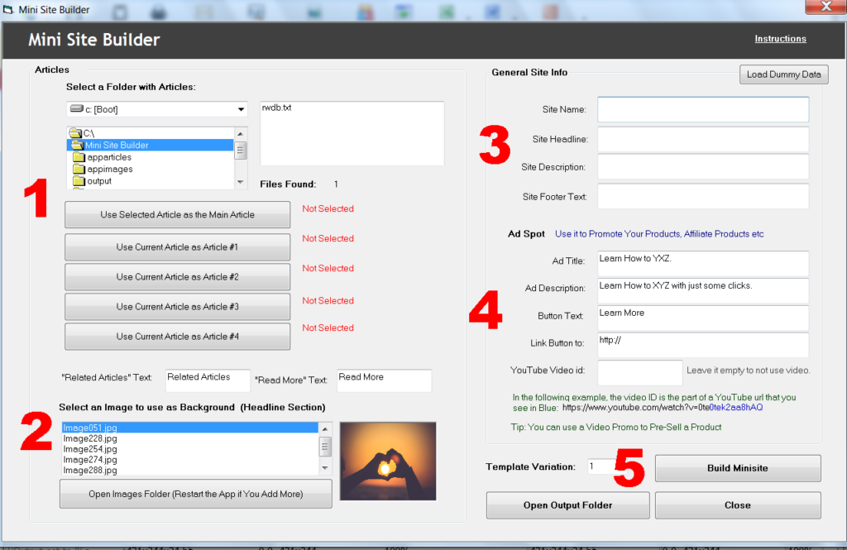Click the Ad Title text field

click(x=702, y=264)
